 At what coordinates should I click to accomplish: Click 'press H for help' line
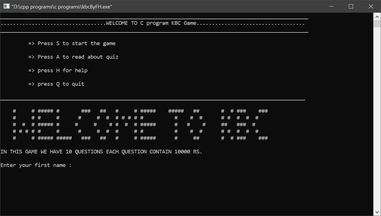[58, 70]
